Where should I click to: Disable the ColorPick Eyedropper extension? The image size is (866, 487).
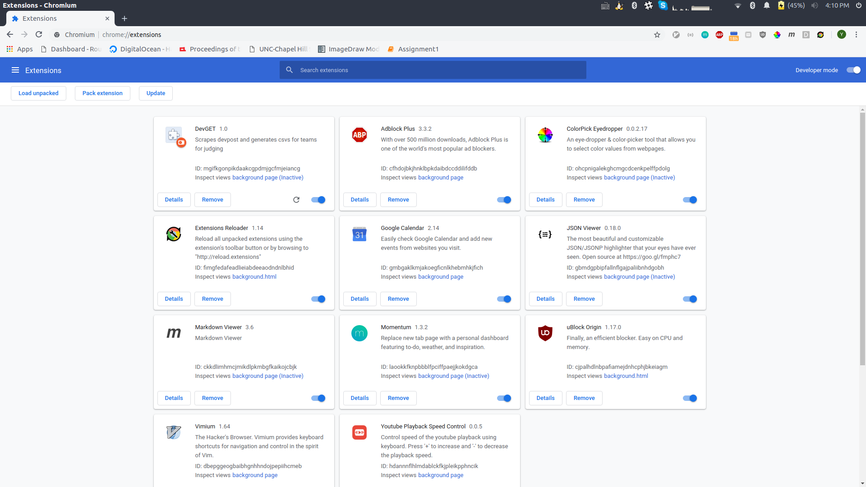(x=690, y=200)
